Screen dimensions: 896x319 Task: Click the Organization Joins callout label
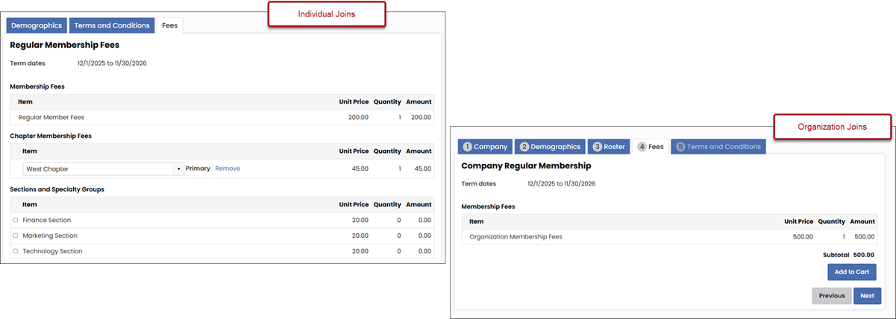pos(832,127)
